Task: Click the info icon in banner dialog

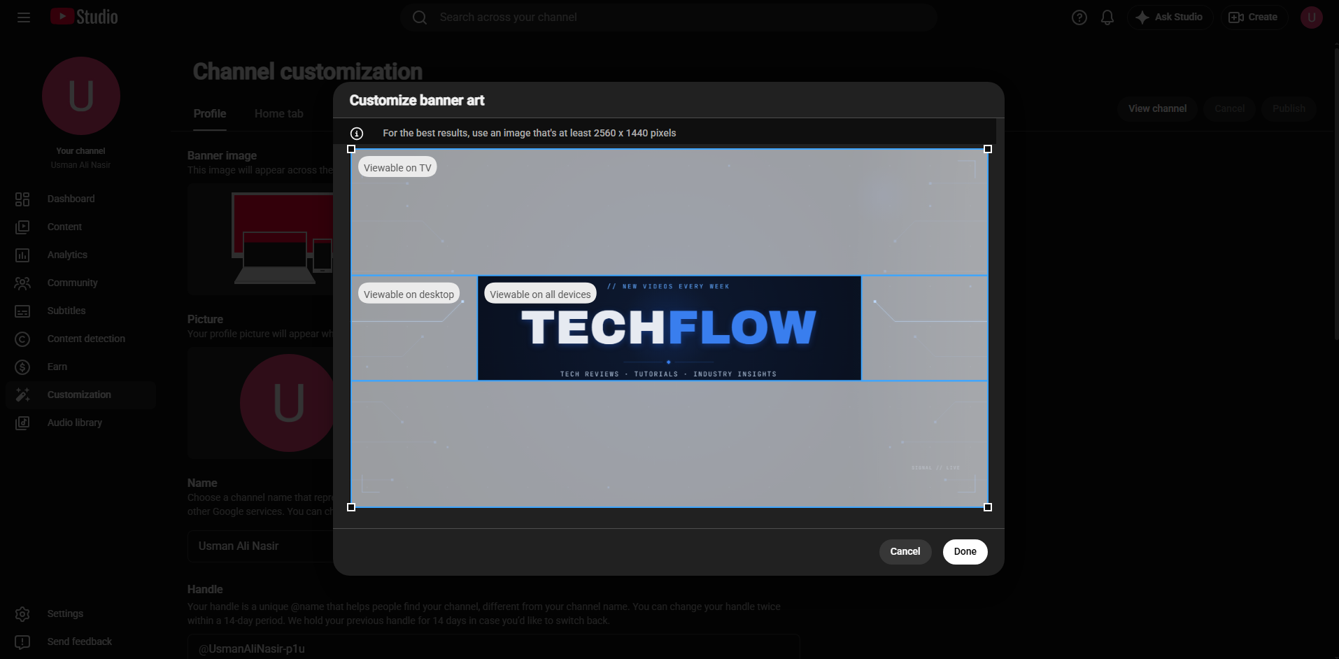Action: pyautogui.click(x=357, y=134)
